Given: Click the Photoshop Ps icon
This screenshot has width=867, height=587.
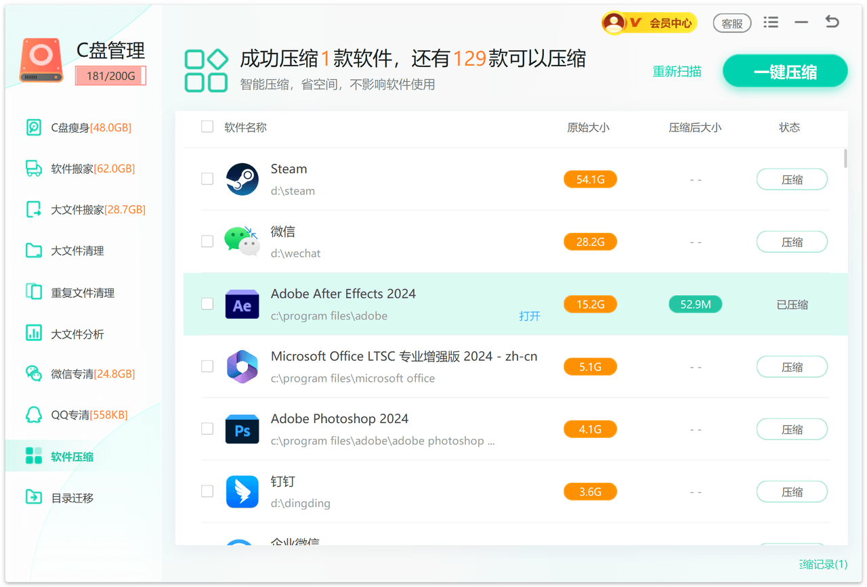Looking at the screenshot, I should (x=242, y=430).
